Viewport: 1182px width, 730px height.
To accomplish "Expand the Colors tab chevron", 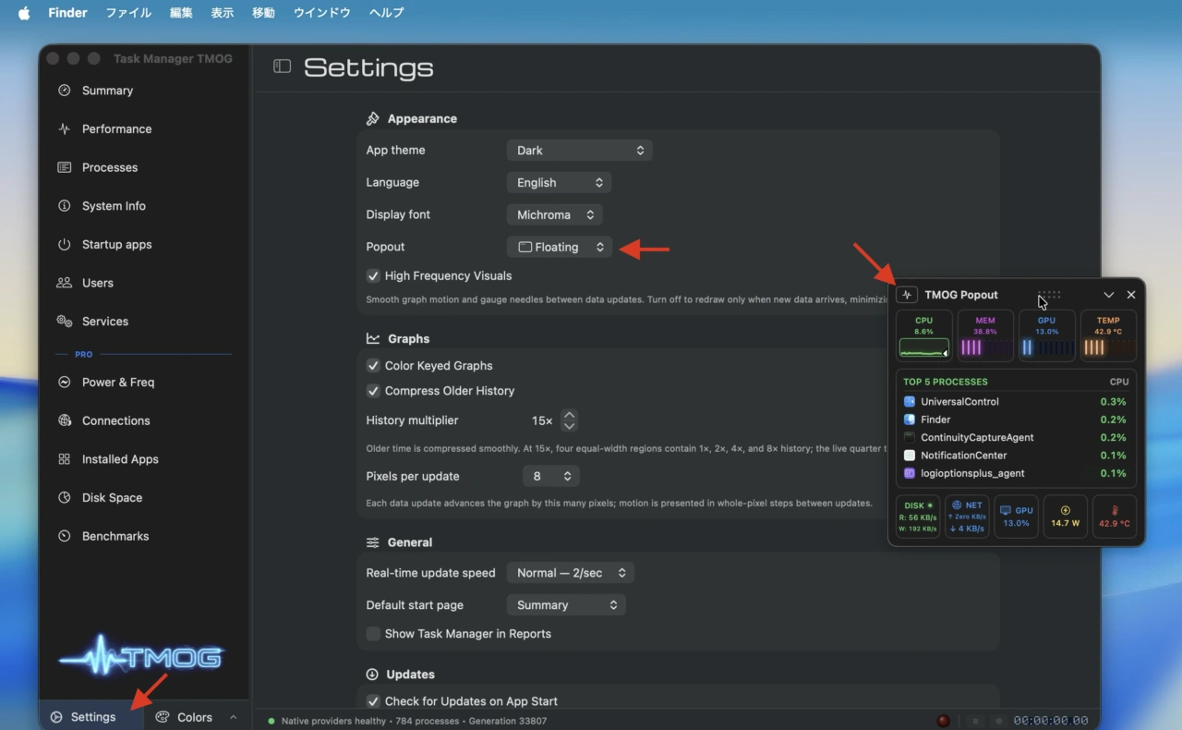I will (x=233, y=717).
